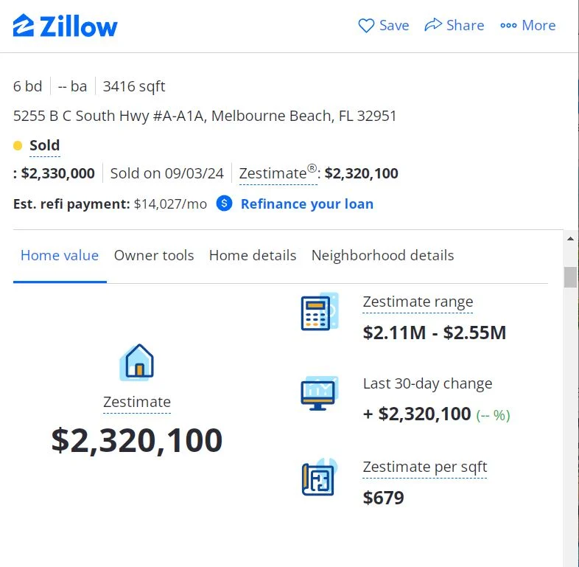Switch to the Home value tab
Image resolution: width=579 pixels, height=567 pixels.
pos(60,256)
